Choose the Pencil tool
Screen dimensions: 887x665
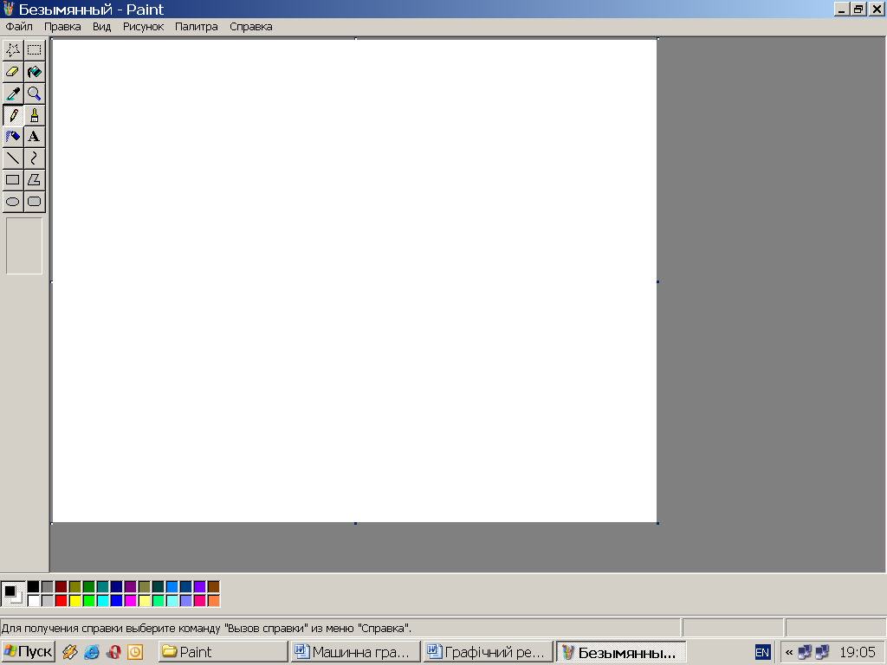click(12, 115)
